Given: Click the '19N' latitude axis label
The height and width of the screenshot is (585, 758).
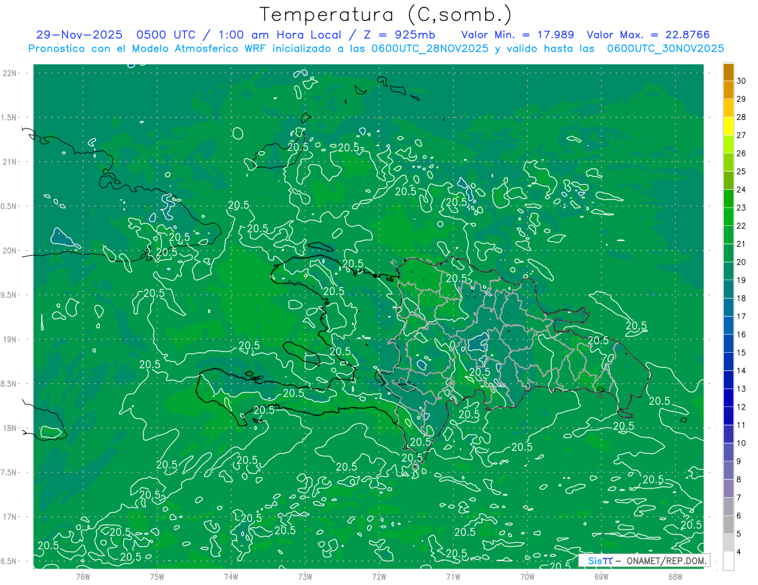Looking at the screenshot, I should click(10, 340).
